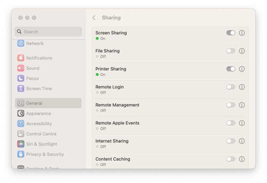The width and height of the screenshot is (267, 183).
Task: Open Screen Time settings label
Action: click(39, 88)
